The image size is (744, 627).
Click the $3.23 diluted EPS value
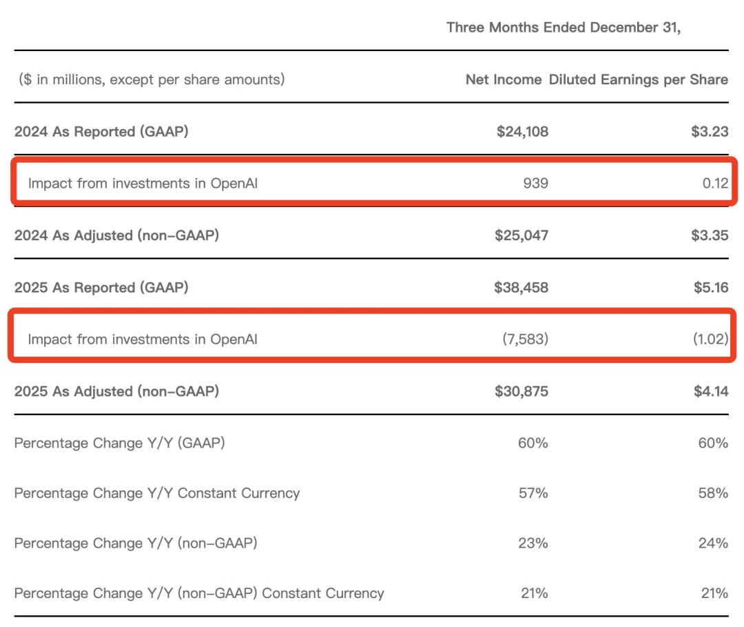710,131
